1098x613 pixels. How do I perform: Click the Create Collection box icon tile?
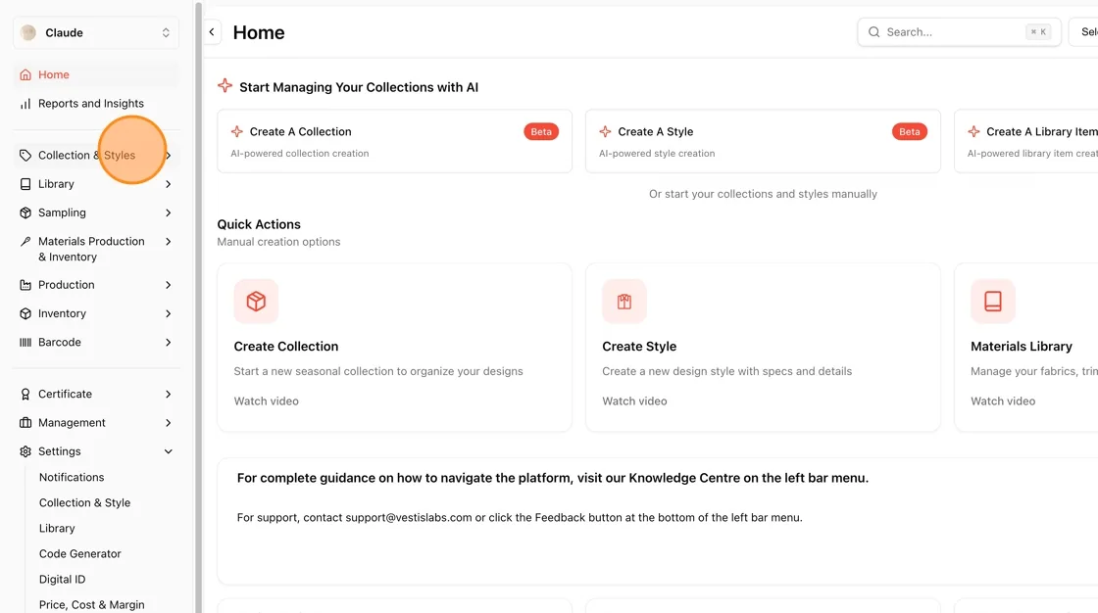click(x=256, y=301)
